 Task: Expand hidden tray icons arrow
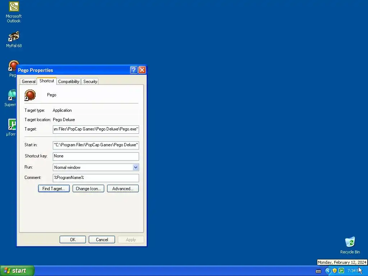(328, 271)
